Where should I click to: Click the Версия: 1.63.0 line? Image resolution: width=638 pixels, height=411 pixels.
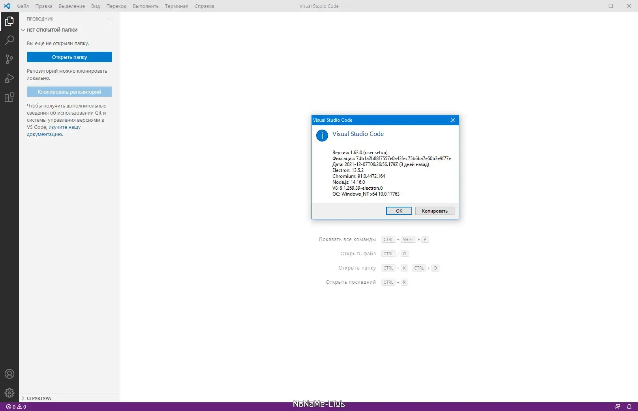pos(360,153)
